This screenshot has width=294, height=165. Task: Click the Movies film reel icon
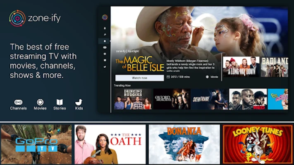(40, 102)
